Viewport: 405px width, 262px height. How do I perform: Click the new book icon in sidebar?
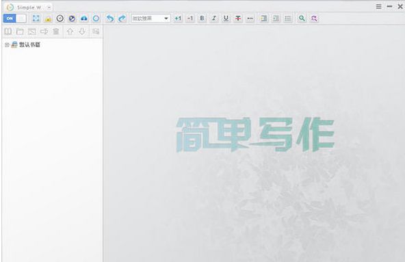pos(8,31)
